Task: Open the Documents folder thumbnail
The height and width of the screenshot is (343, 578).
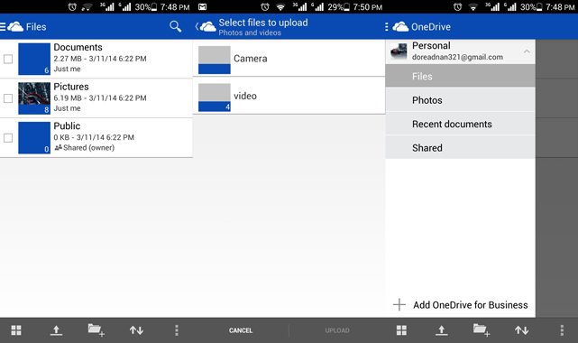Action: tap(34, 59)
